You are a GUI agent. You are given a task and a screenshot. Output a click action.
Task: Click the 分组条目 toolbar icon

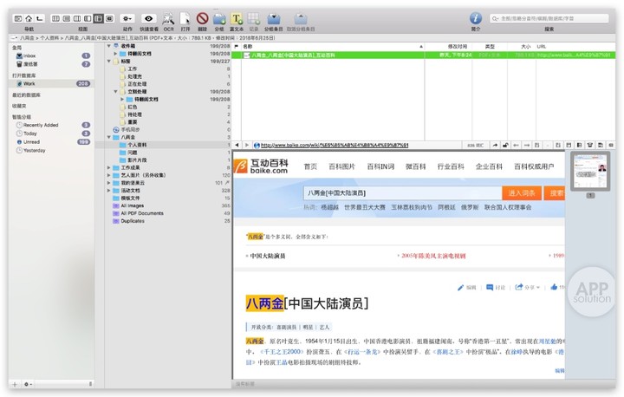coord(273,19)
